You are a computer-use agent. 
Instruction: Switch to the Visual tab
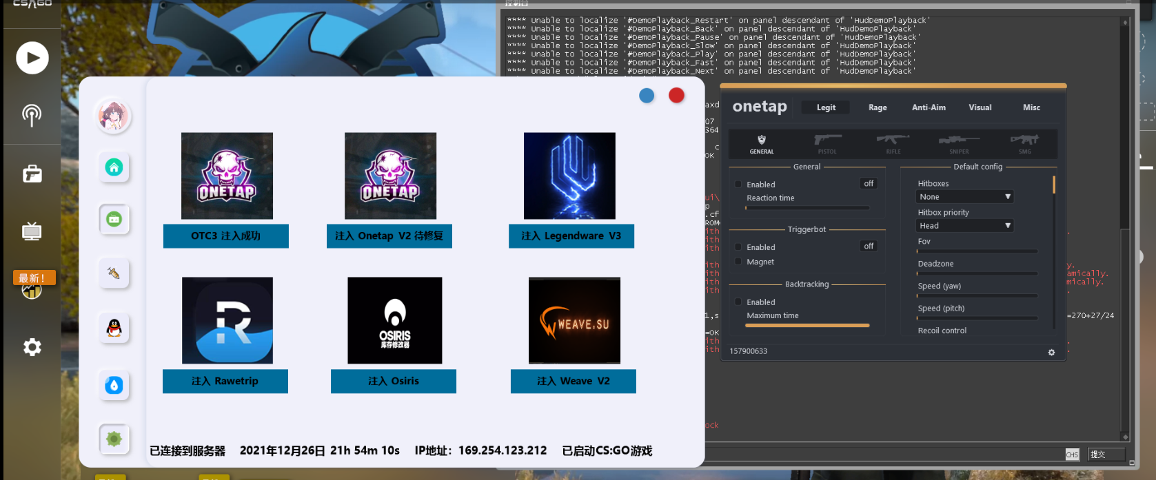point(980,107)
